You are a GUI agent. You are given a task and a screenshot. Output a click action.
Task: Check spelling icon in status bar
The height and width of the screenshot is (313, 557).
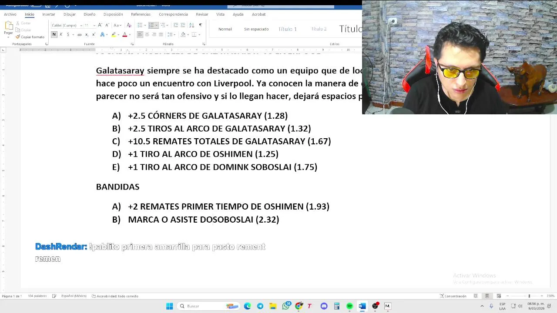click(54, 296)
